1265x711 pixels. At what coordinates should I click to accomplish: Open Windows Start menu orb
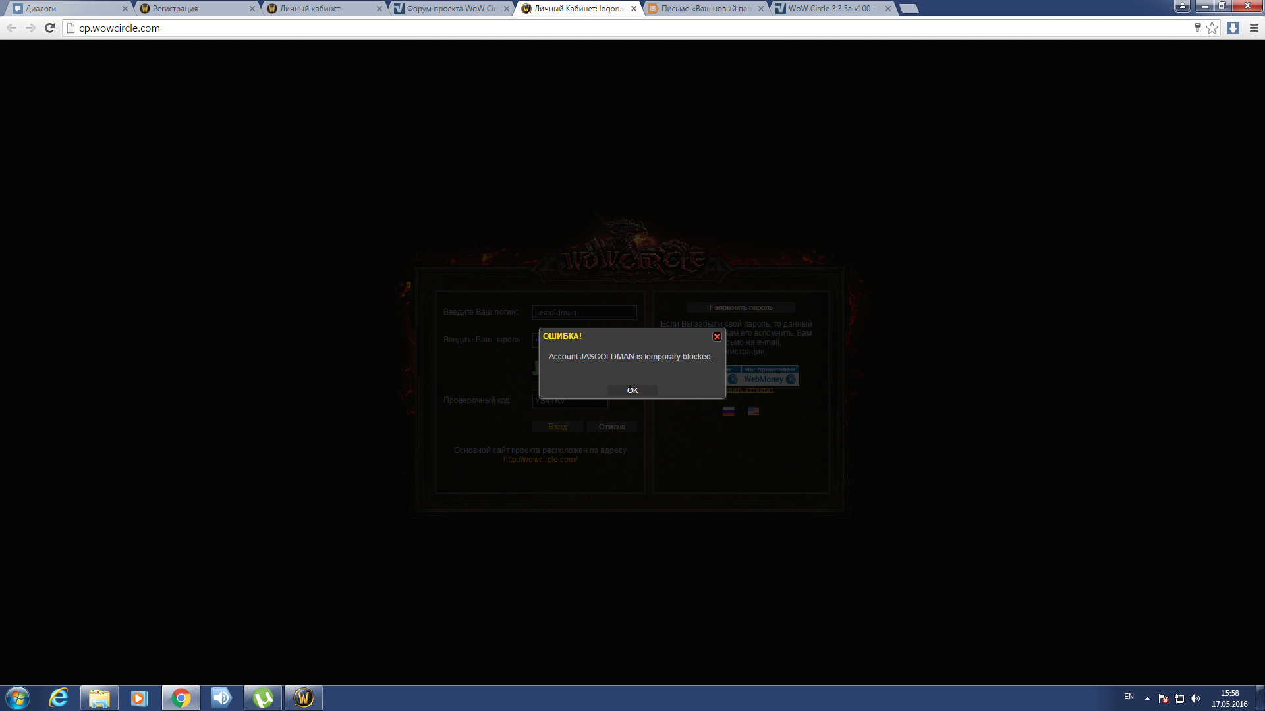click(x=18, y=698)
